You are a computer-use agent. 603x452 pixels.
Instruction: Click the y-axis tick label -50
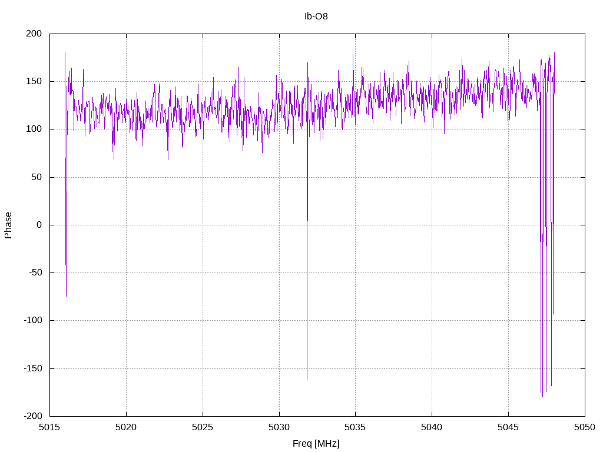tap(35, 272)
